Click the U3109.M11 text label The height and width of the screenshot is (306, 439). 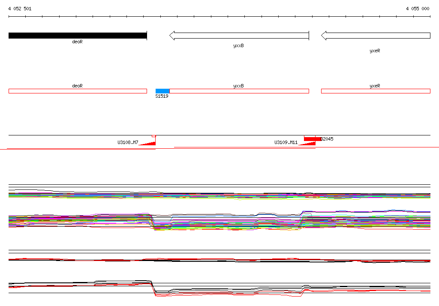[286, 142]
